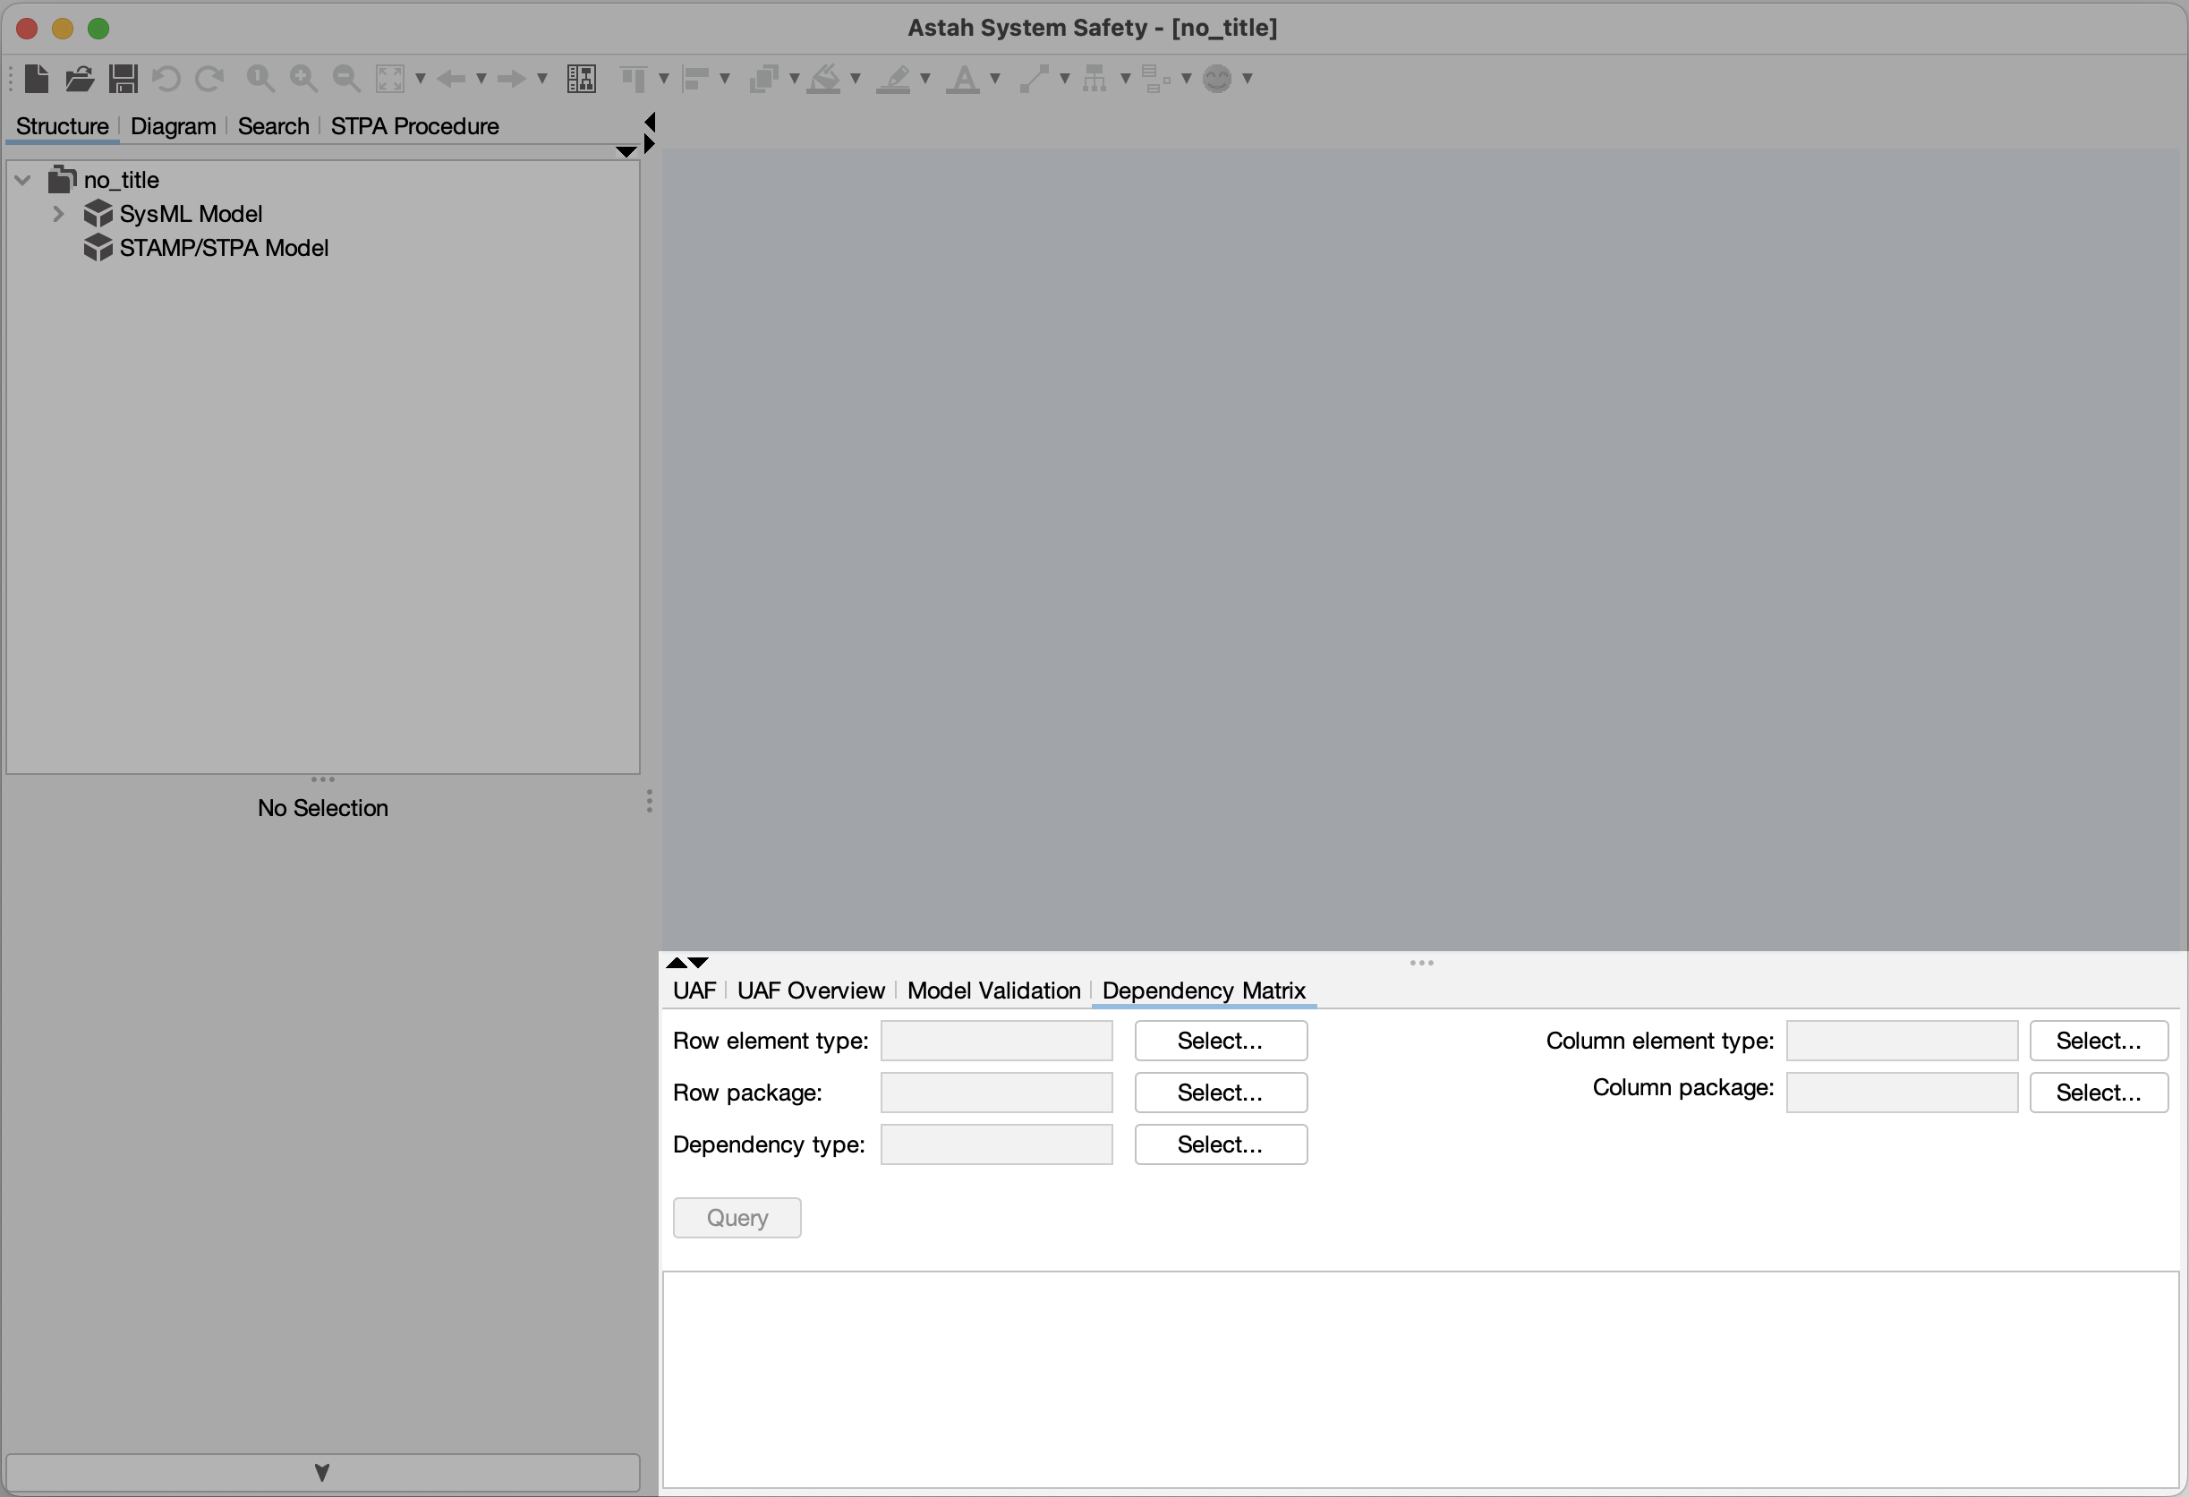Select the STAMP/STPA Model tree item
Screen dimensions: 2189x1497
click(x=223, y=248)
